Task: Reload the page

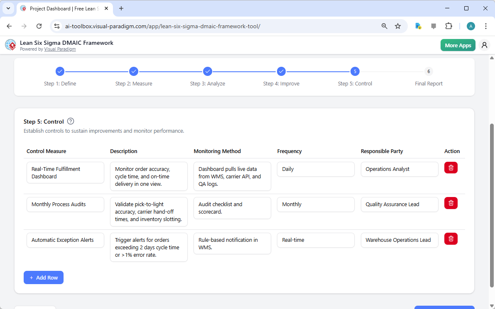Action: 39,26
